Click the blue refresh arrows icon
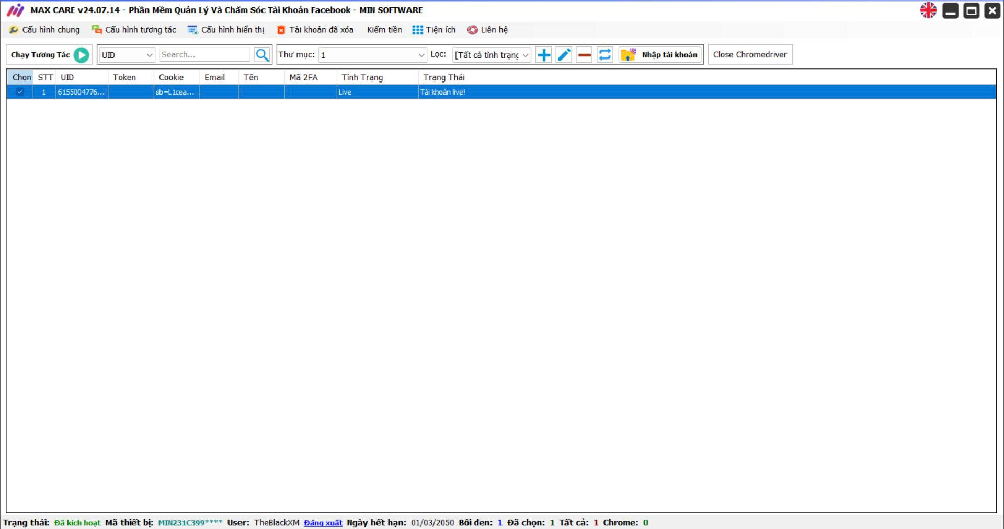Viewport: 1004px width, 529px height. 604,55
